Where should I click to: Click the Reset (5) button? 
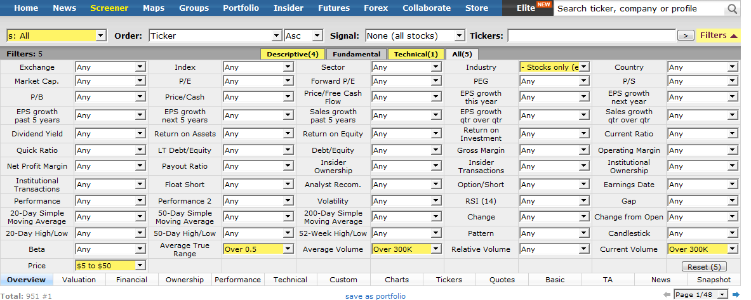coord(704,266)
